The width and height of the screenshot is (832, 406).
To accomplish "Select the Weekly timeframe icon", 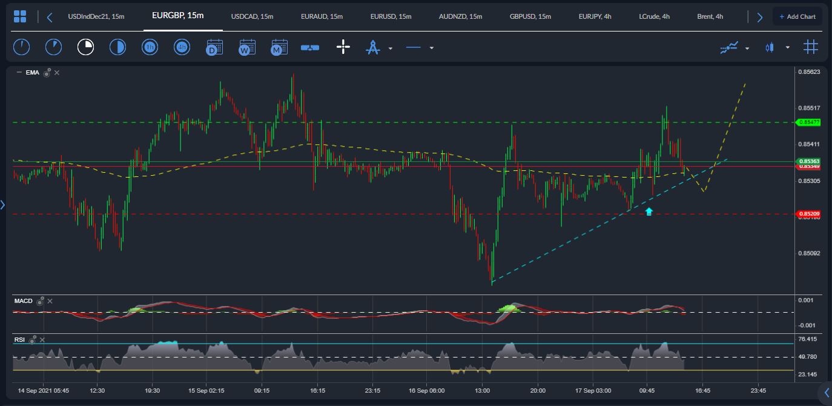I will [x=246, y=47].
